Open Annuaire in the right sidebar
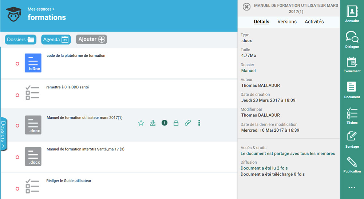 tap(352, 14)
